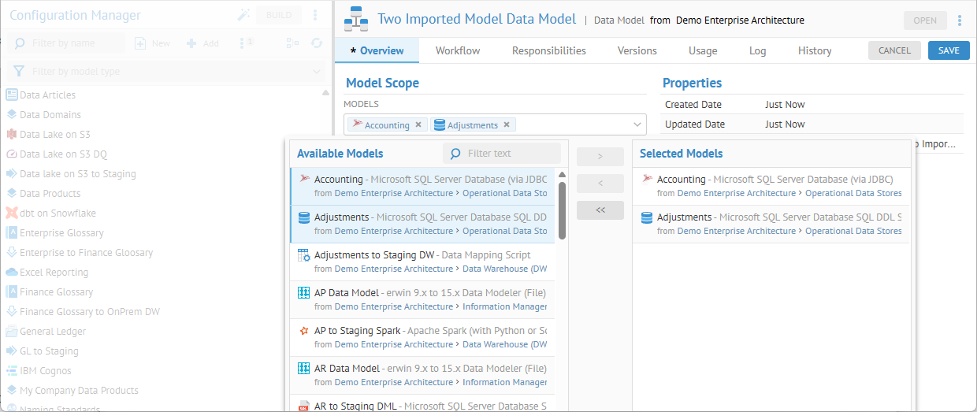Click the kebab menu next to OPEN
The width and height of the screenshot is (977, 412).
click(959, 20)
